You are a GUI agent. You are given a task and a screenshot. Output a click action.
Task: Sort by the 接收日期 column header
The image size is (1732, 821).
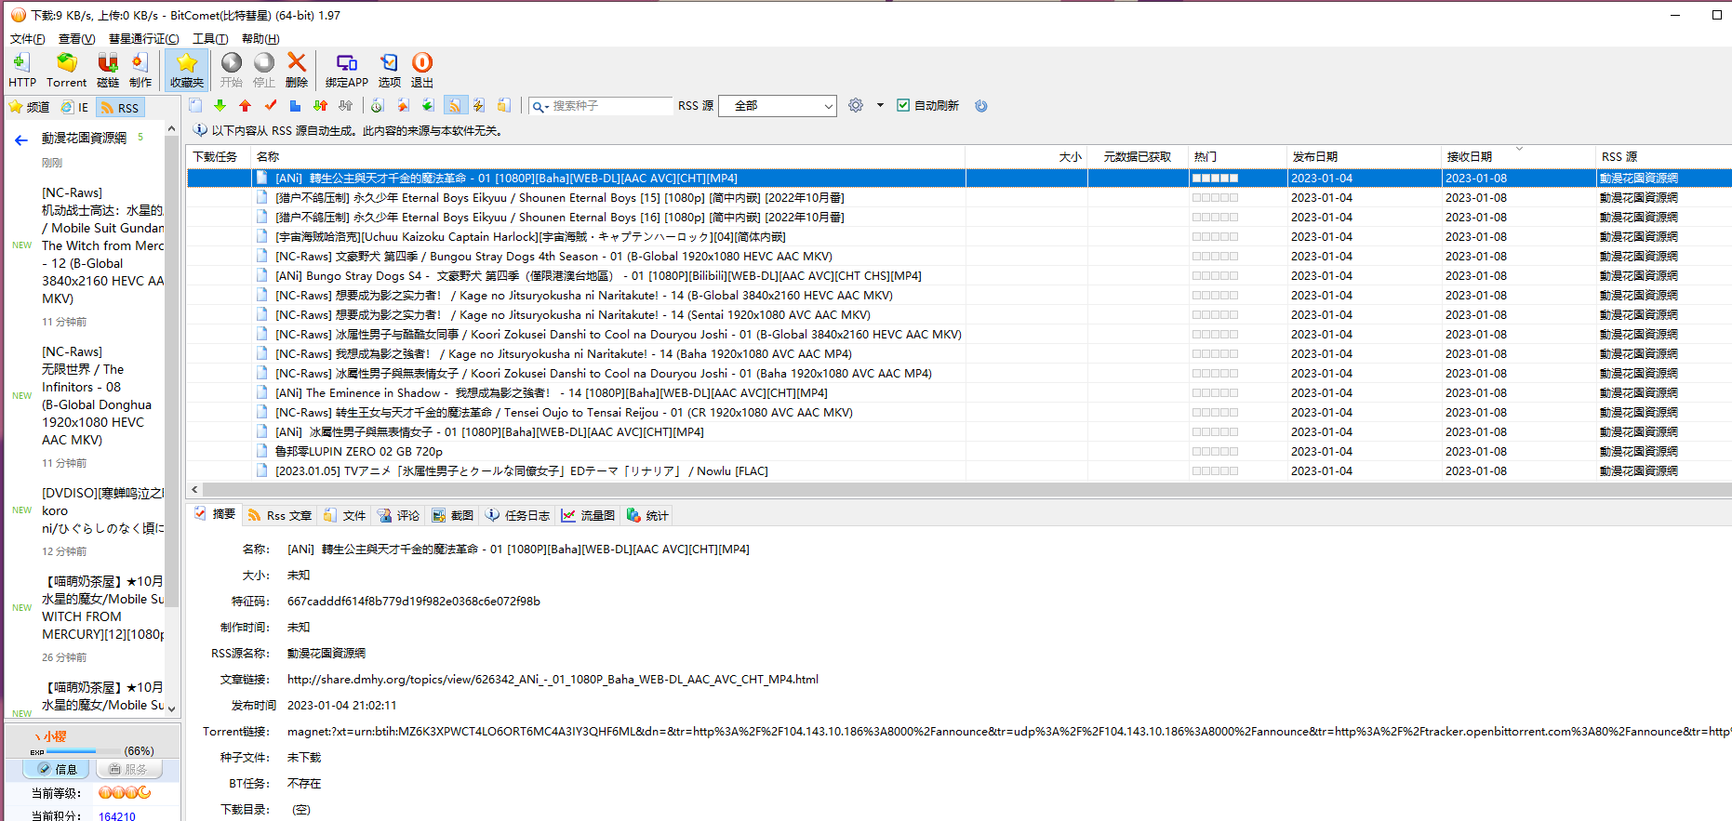pos(1517,156)
